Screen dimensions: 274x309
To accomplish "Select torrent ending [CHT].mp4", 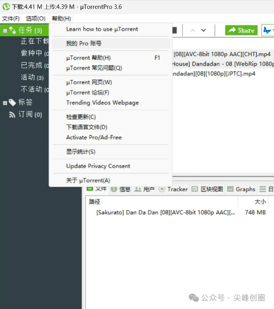I will click(223, 54).
